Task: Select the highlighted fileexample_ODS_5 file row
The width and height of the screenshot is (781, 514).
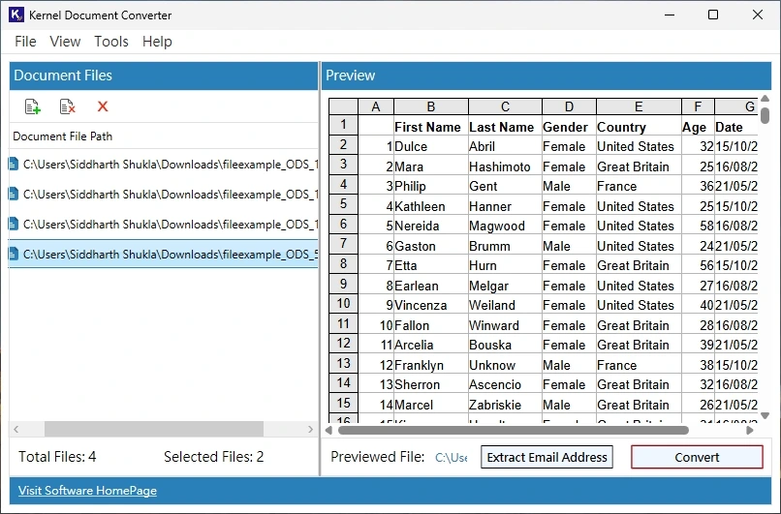Action: 164,255
